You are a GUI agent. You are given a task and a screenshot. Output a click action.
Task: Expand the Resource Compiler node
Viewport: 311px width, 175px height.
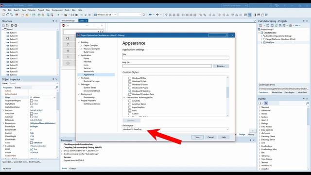tap(81, 49)
